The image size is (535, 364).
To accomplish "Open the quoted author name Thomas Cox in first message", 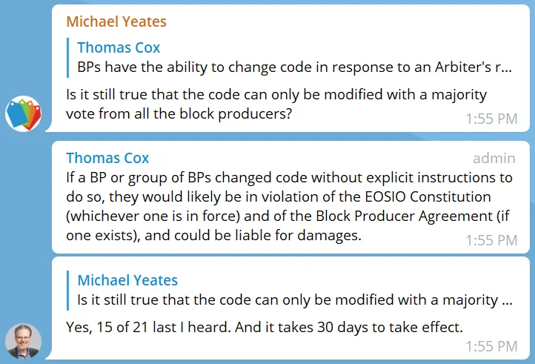I will tap(119, 47).
